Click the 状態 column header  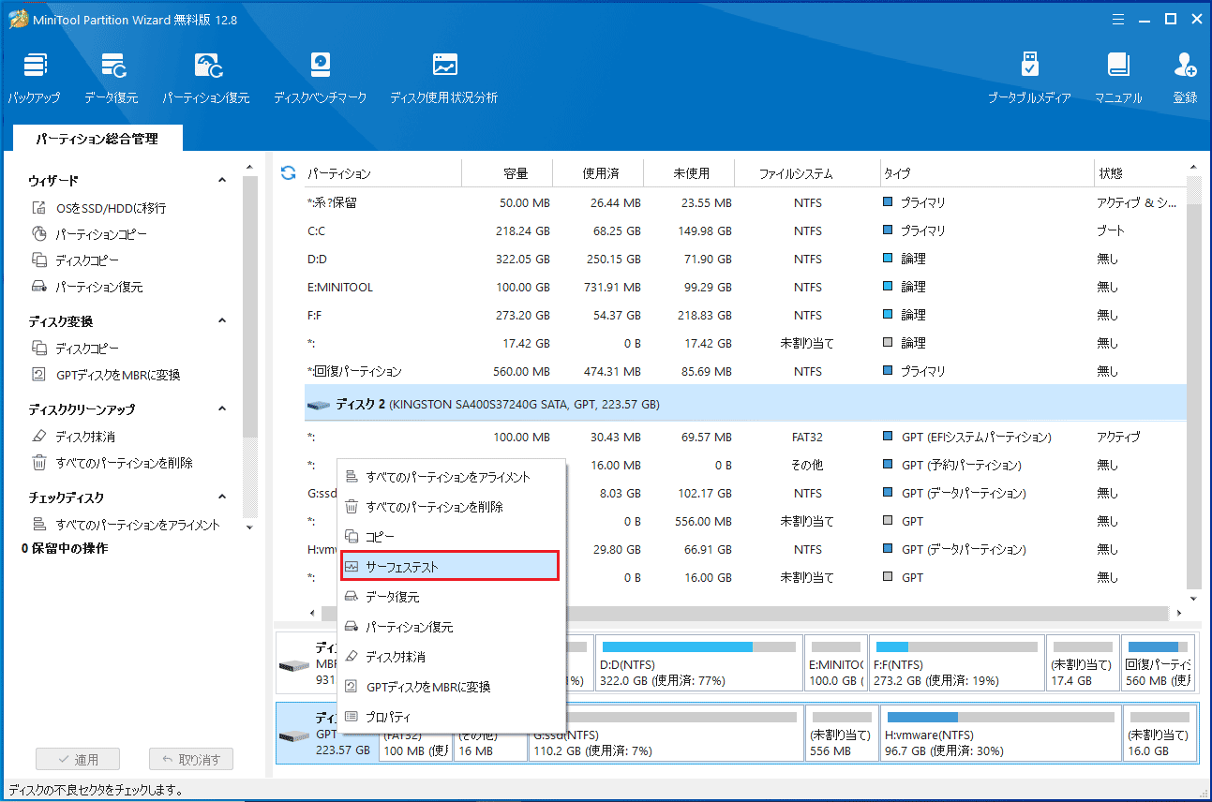point(1139,173)
